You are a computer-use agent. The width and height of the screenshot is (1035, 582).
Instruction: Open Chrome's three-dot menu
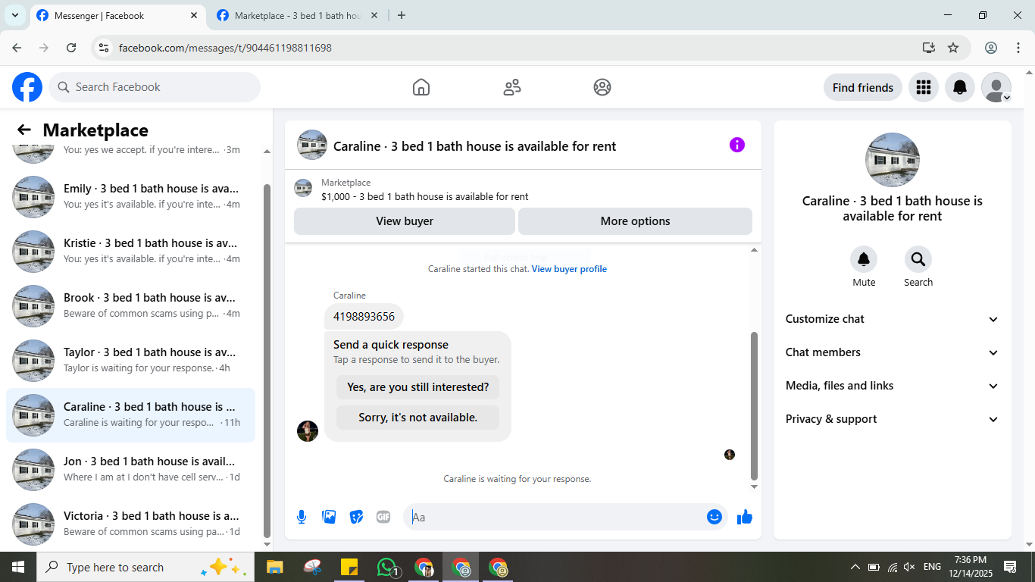click(1018, 48)
